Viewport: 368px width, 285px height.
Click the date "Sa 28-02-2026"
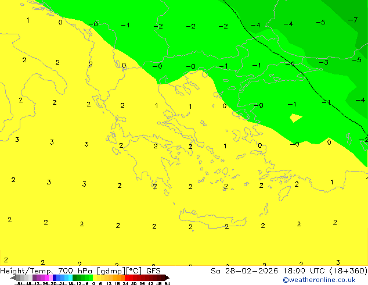(244, 271)
